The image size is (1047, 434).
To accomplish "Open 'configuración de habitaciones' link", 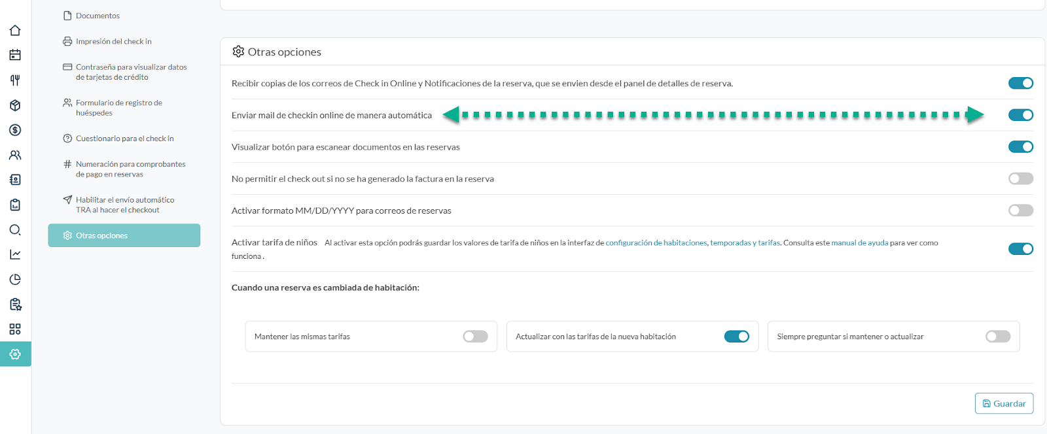I will tap(656, 242).
